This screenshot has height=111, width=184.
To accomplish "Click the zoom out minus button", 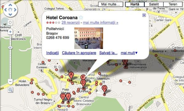I will (x=10, y=81).
